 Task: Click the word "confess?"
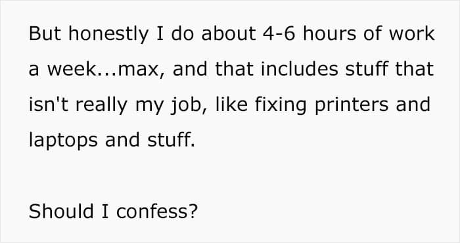(x=157, y=211)
